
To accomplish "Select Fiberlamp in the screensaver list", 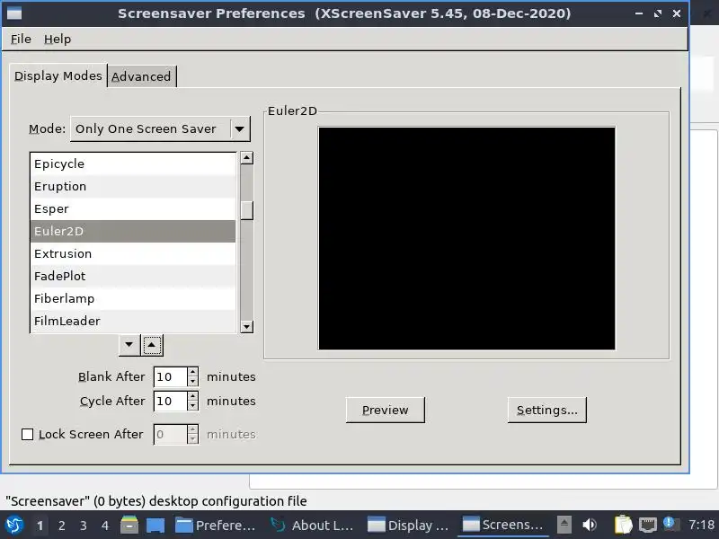I will pos(133,299).
